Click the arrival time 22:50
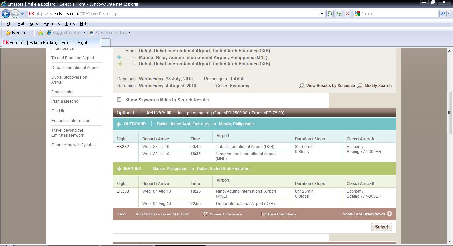The image size is (453, 246). (x=195, y=204)
